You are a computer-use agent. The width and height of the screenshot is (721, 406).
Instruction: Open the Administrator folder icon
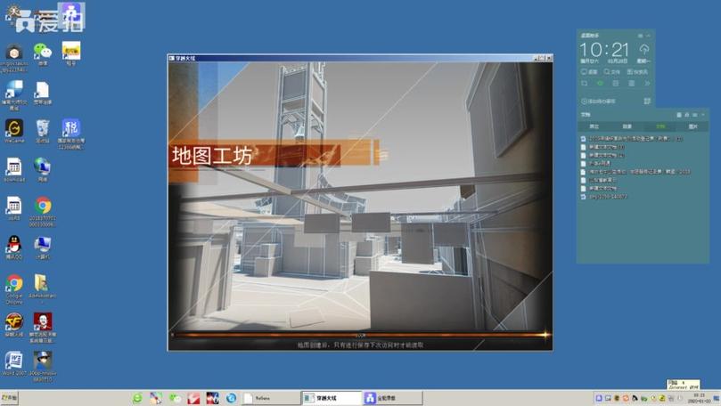click(x=41, y=287)
